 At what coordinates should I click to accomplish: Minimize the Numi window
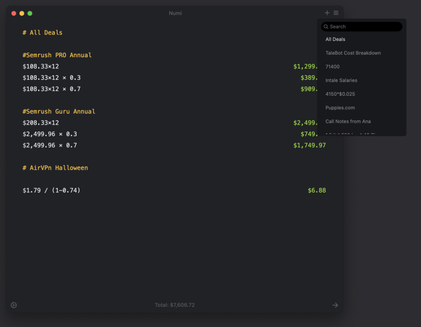pos(22,13)
